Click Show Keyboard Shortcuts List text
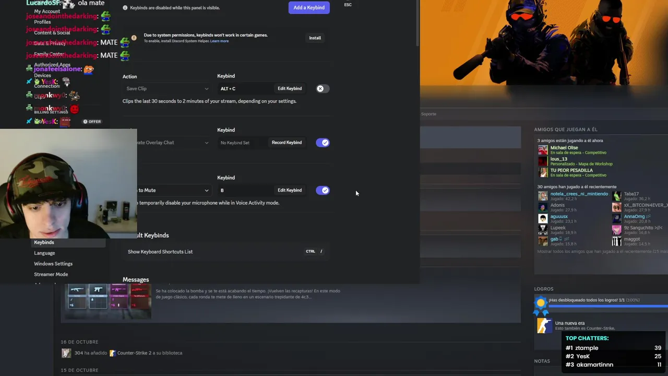The height and width of the screenshot is (376, 668). pyautogui.click(x=160, y=252)
